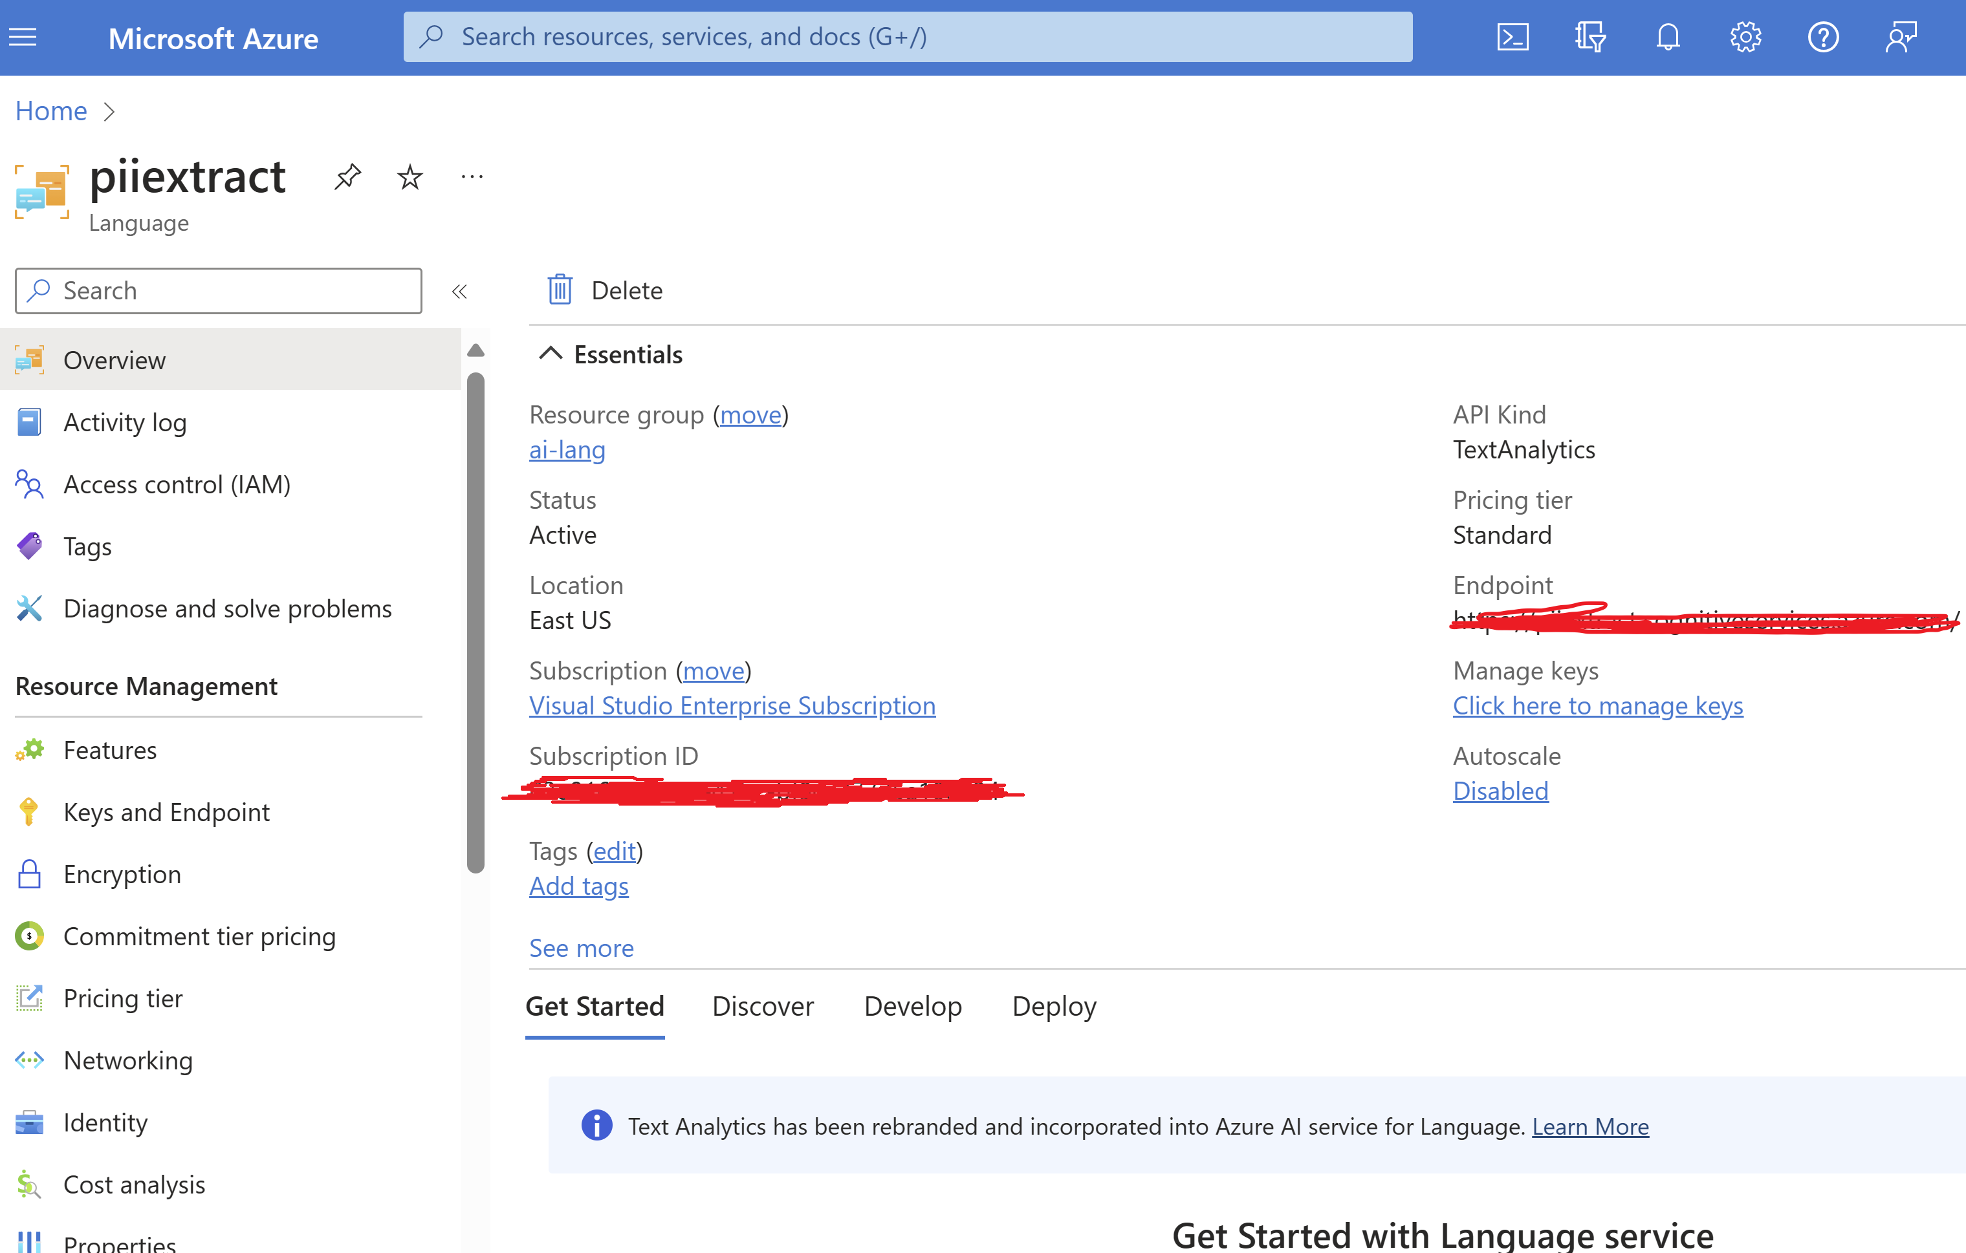Focus the sidebar Search field
Viewport: 1966px width, 1253px height.
pos(218,290)
